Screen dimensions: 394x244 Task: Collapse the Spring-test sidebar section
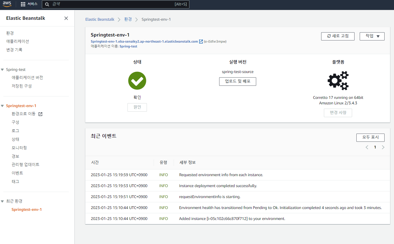click(2, 70)
